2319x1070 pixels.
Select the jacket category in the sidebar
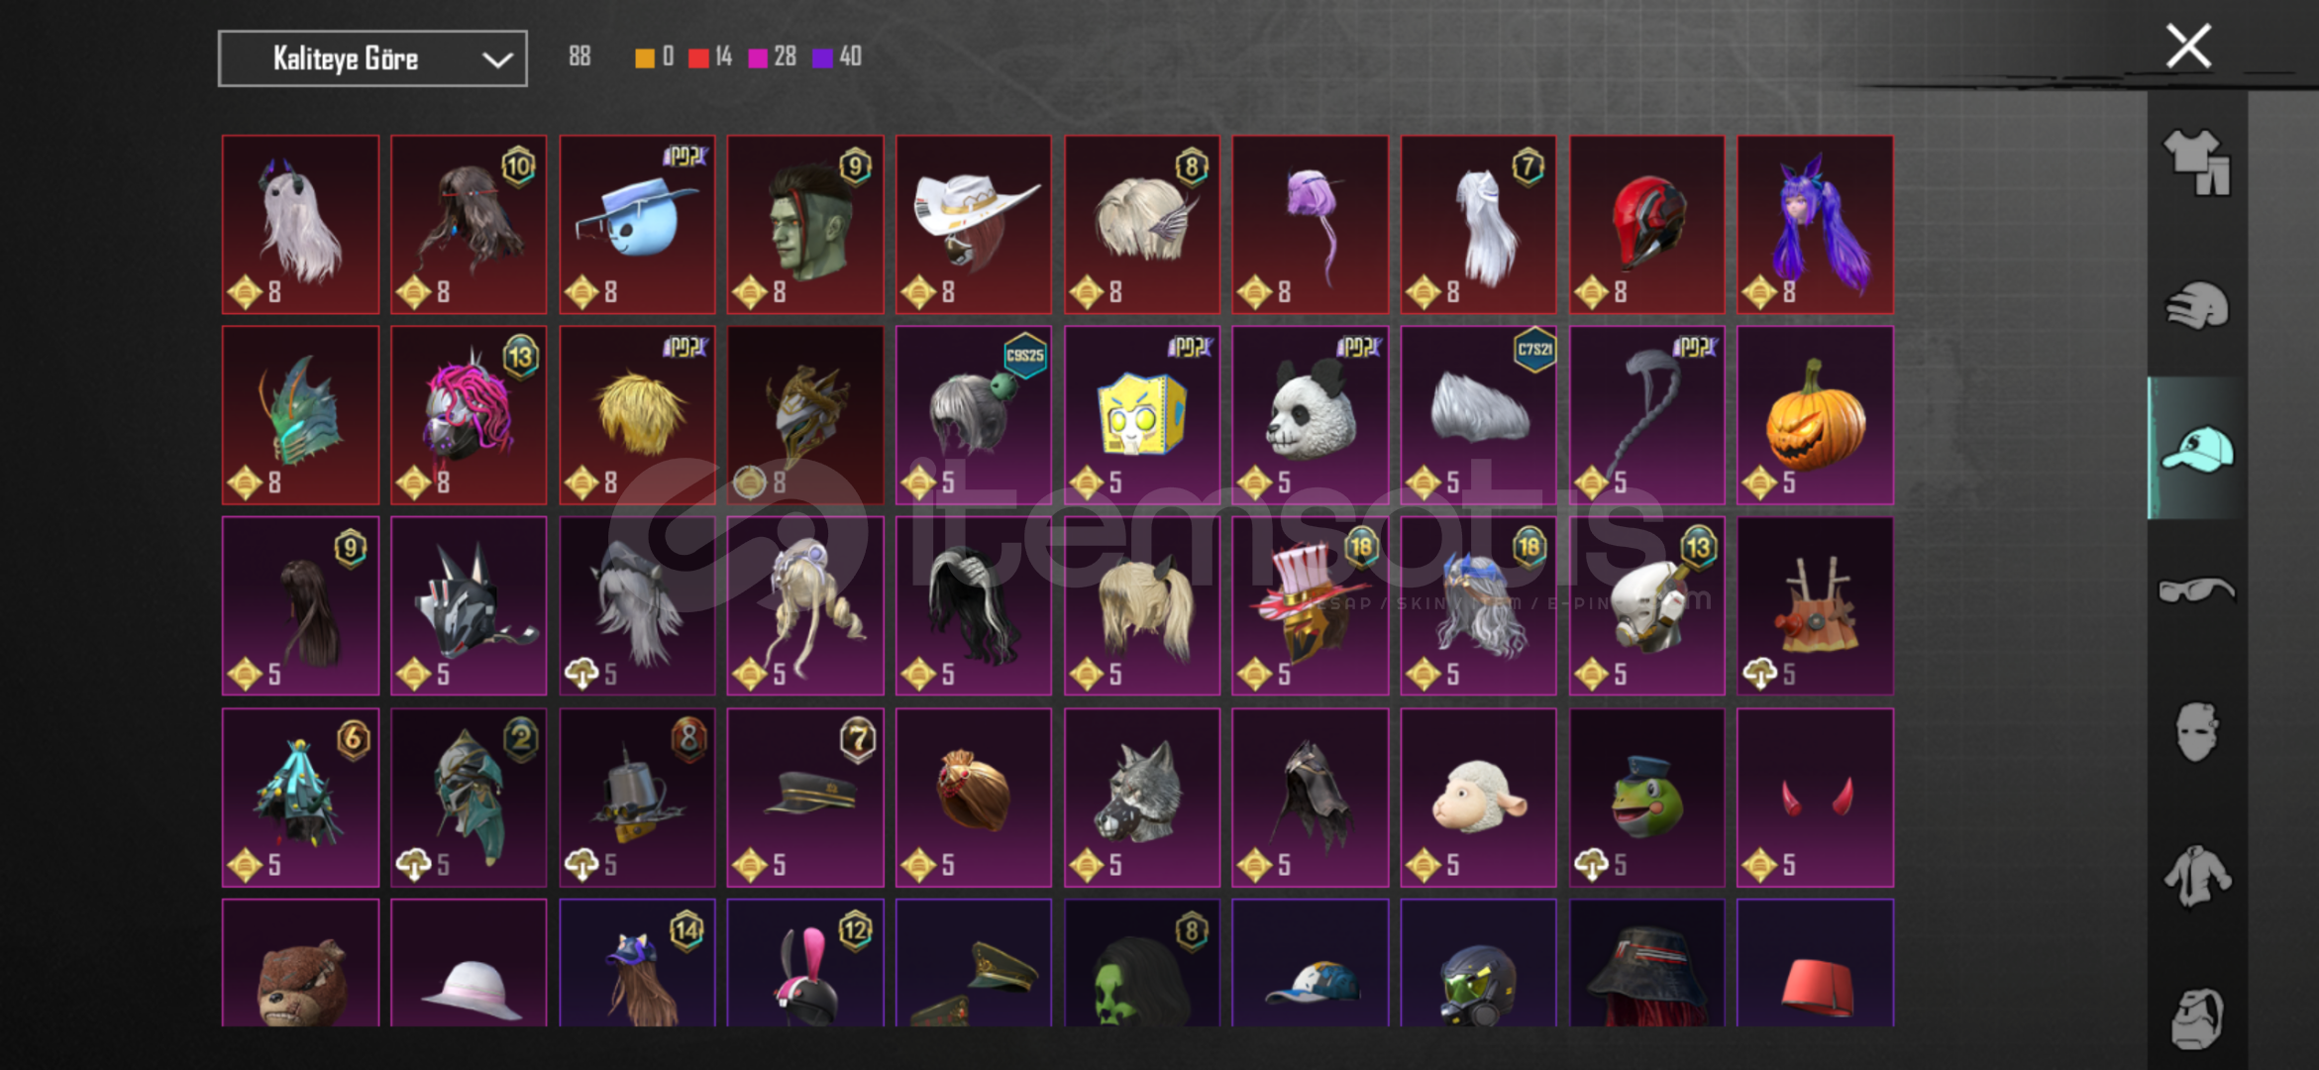pos(2196,876)
